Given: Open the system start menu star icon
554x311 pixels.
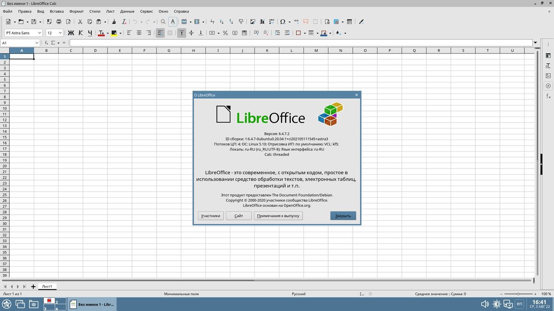Looking at the screenshot, I should [7, 304].
